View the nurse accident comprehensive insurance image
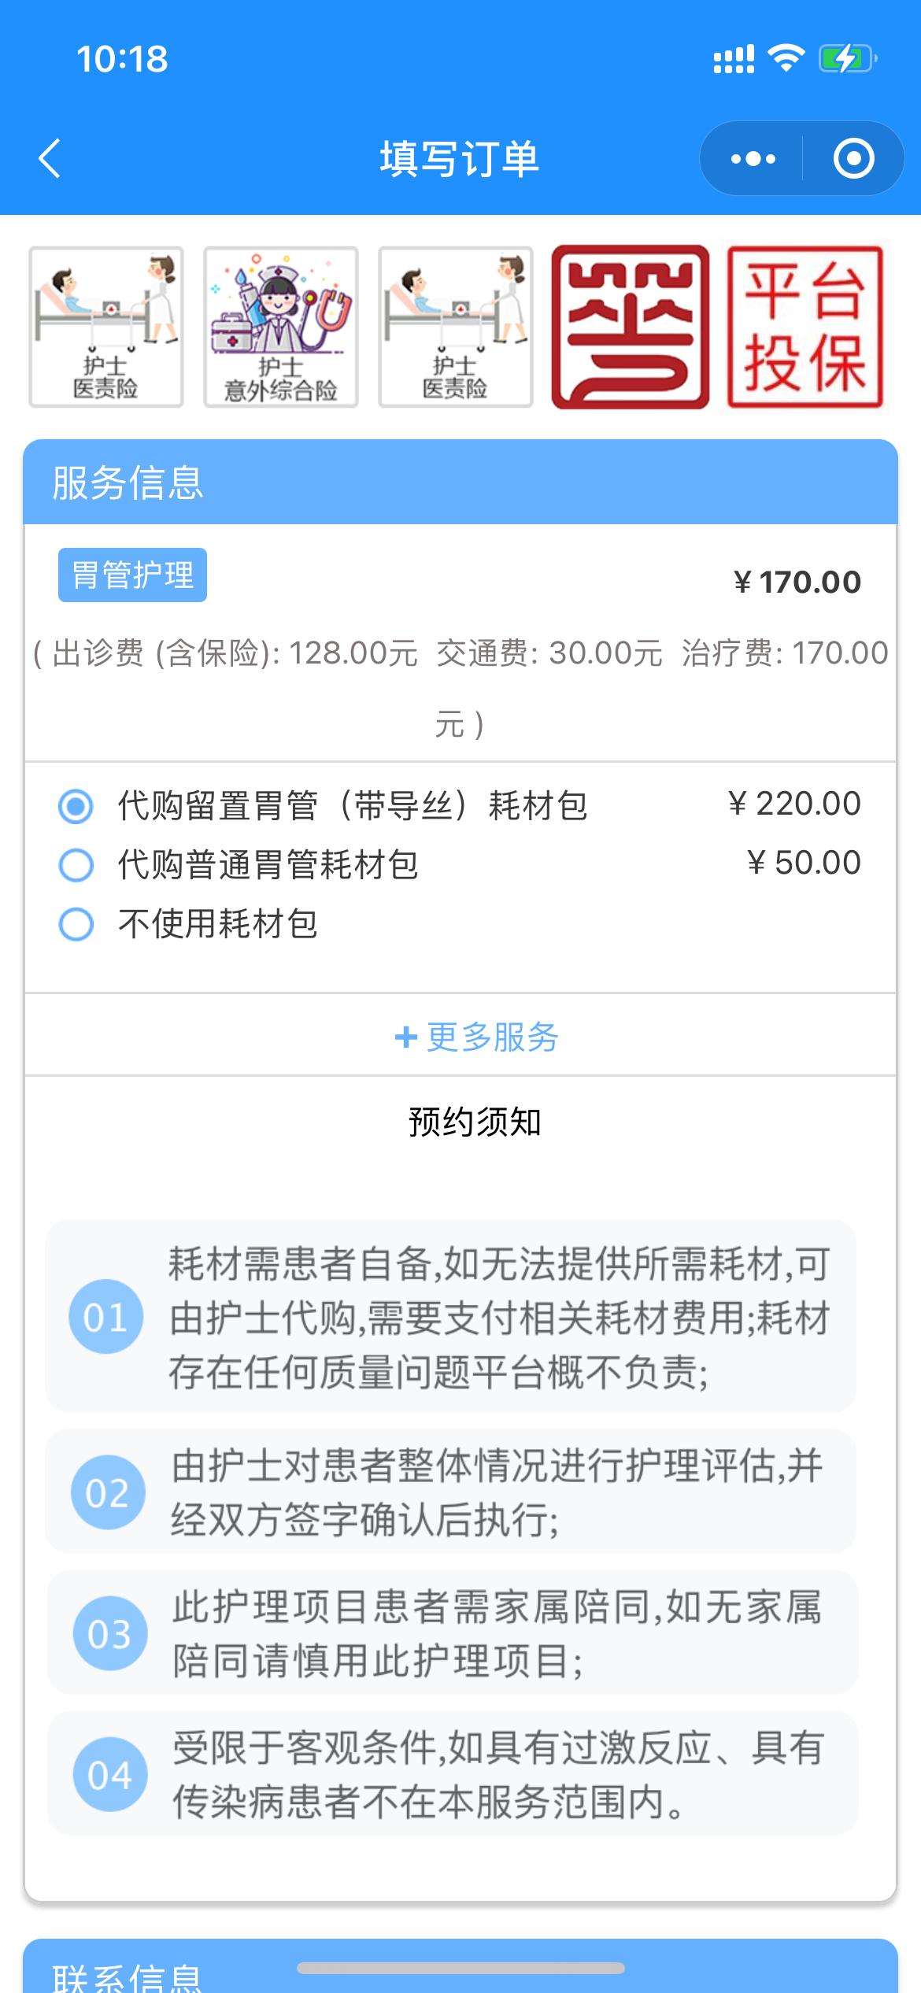This screenshot has height=1993, width=921. (281, 327)
